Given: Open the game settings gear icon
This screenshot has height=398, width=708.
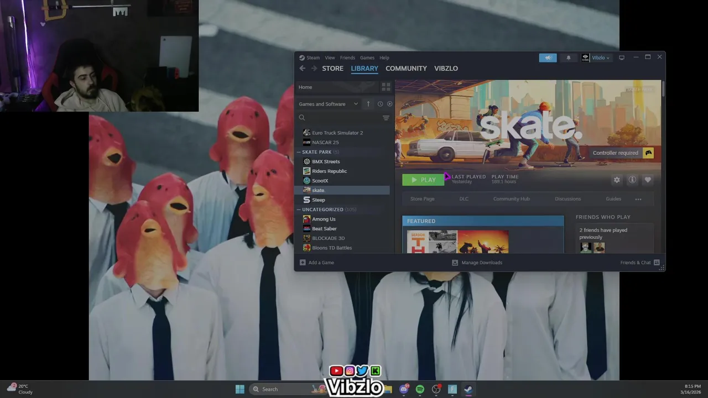Looking at the screenshot, I should pos(617,180).
